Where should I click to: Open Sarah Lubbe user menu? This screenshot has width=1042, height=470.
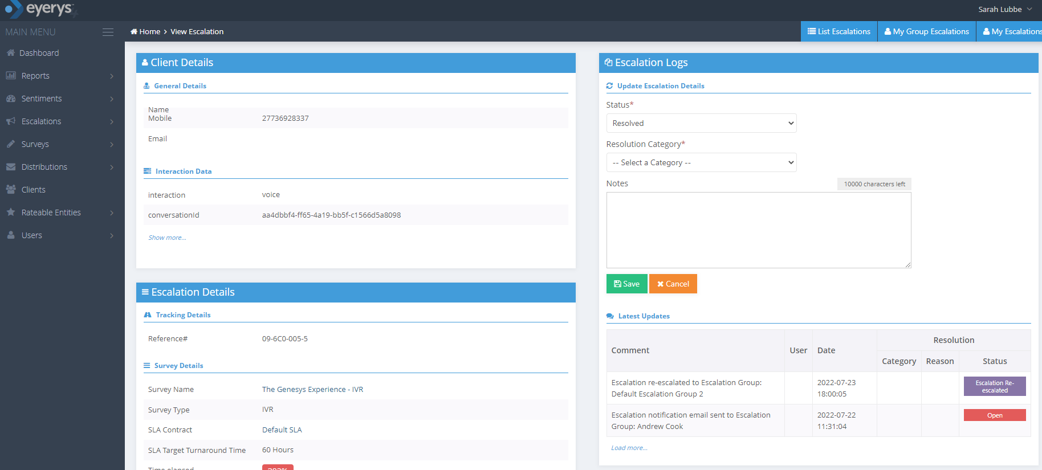[x=1004, y=10]
